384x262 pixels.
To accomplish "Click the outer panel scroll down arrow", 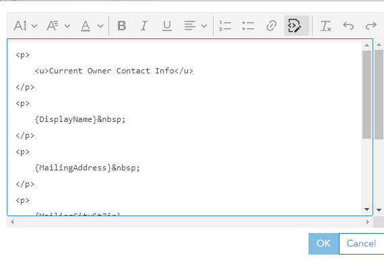I will (379, 210).
